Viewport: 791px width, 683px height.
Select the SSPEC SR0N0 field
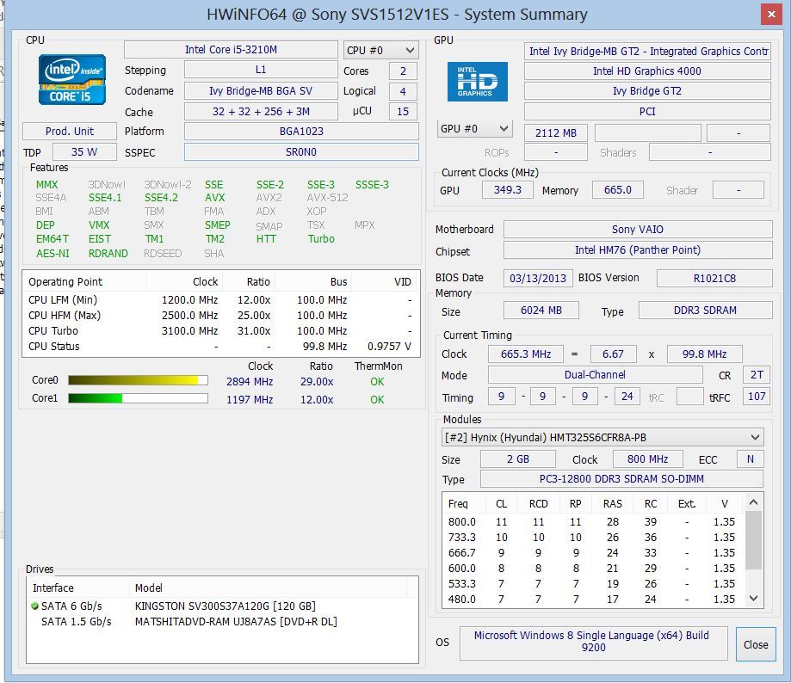tap(301, 152)
